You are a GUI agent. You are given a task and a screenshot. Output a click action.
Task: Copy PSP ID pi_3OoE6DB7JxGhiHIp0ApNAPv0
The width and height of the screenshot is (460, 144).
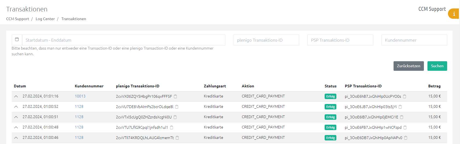point(406,138)
